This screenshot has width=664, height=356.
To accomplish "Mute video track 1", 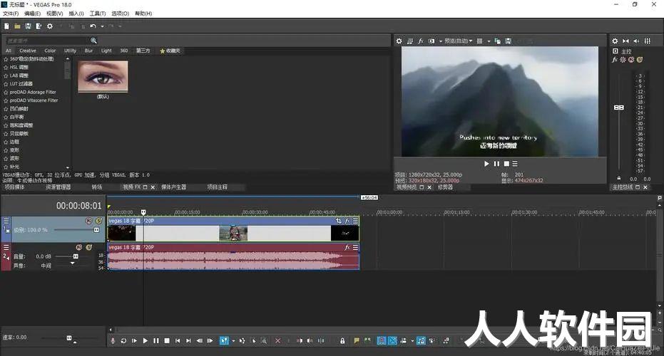I will click(x=88, y=221).
